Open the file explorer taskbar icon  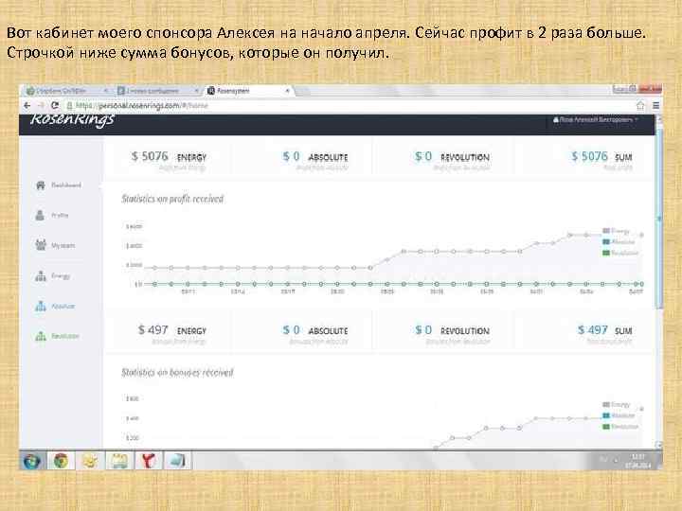[x=119, y=461]
